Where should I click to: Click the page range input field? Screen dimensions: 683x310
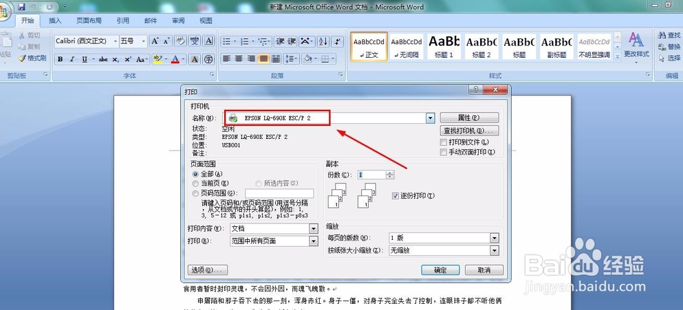point(279,193)
